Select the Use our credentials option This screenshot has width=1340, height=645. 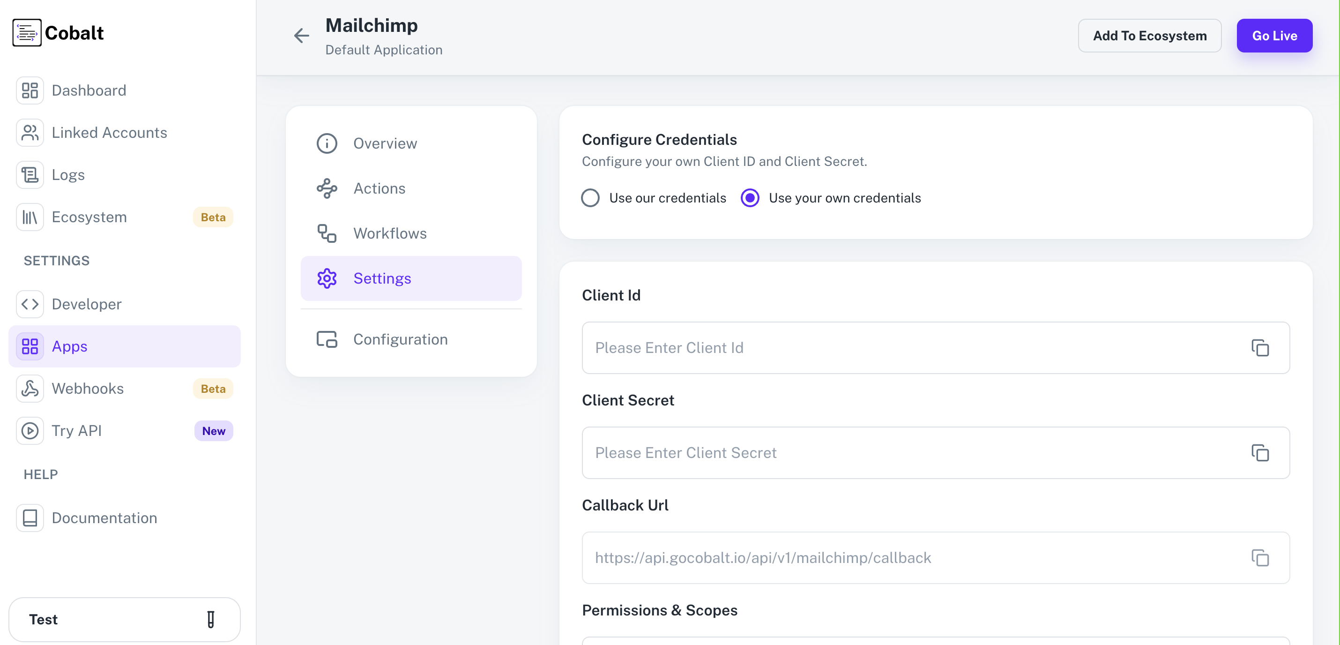click(590, 198)
